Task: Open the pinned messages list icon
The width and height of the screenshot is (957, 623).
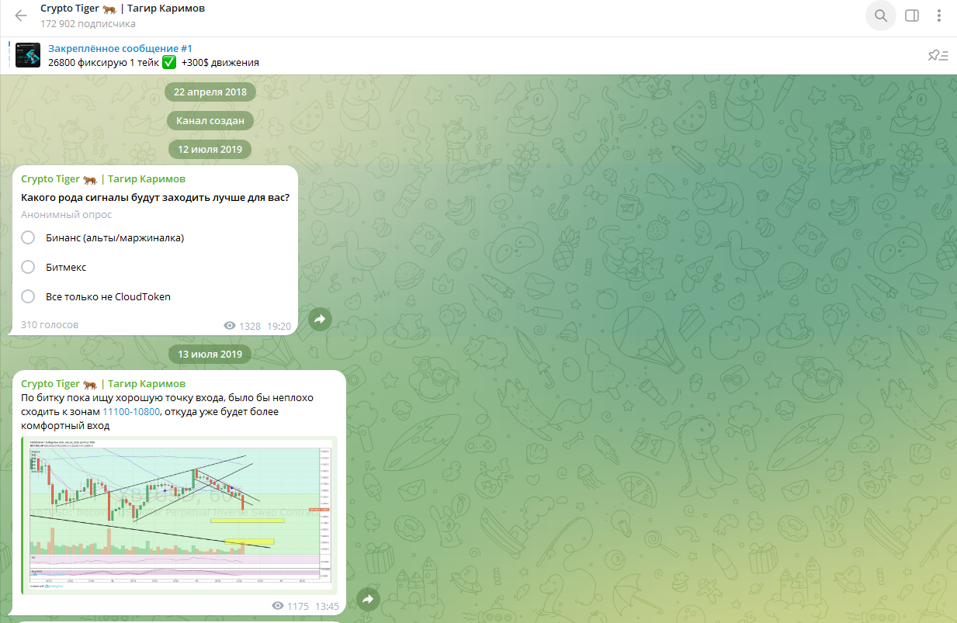Action: 938,55
